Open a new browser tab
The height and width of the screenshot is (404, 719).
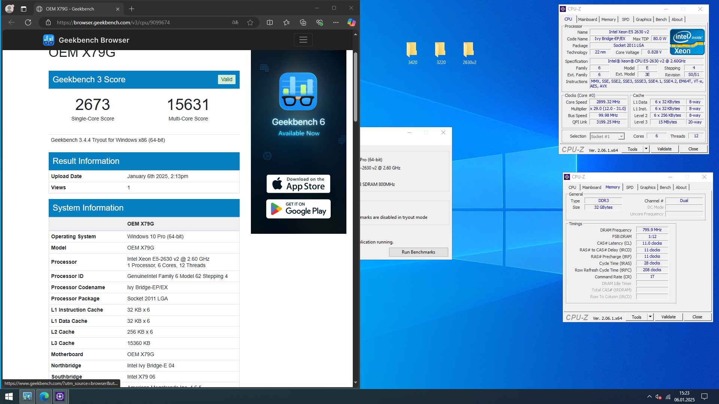pyautogui.click(x=131, y=9)
